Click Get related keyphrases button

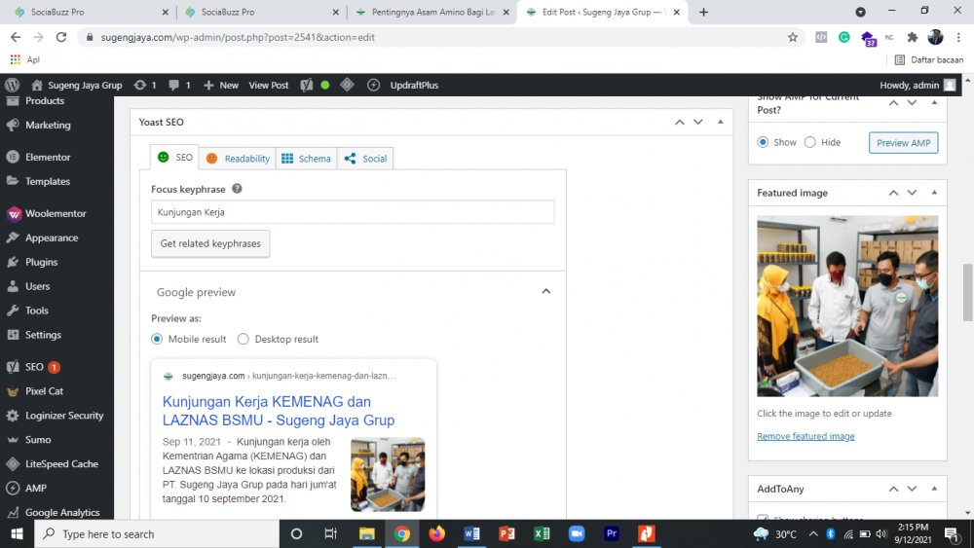click(210, 243)
